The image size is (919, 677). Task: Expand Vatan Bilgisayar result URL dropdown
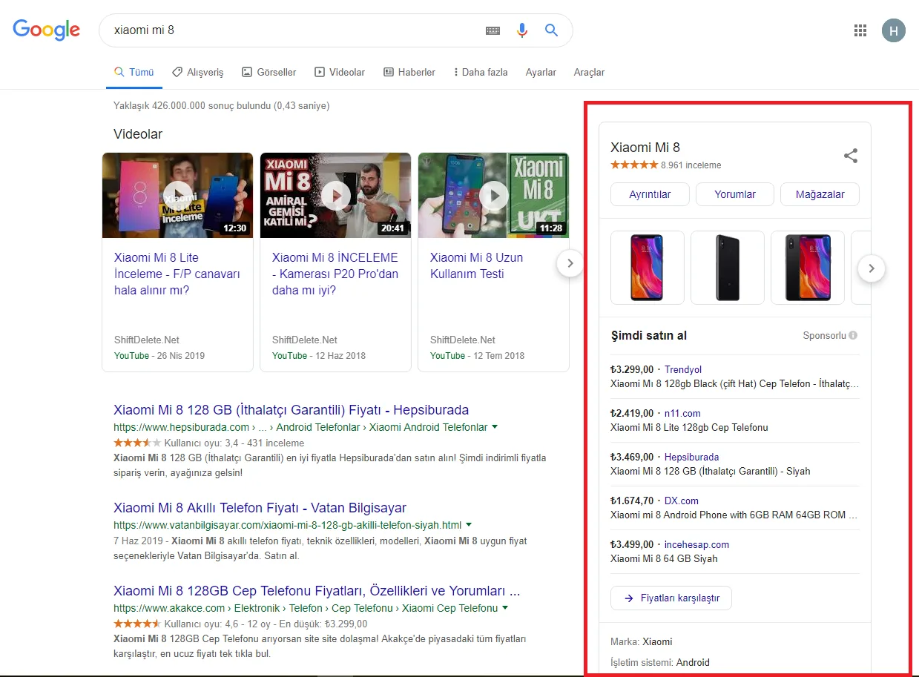pyautogui.click(x=469, y=525)
